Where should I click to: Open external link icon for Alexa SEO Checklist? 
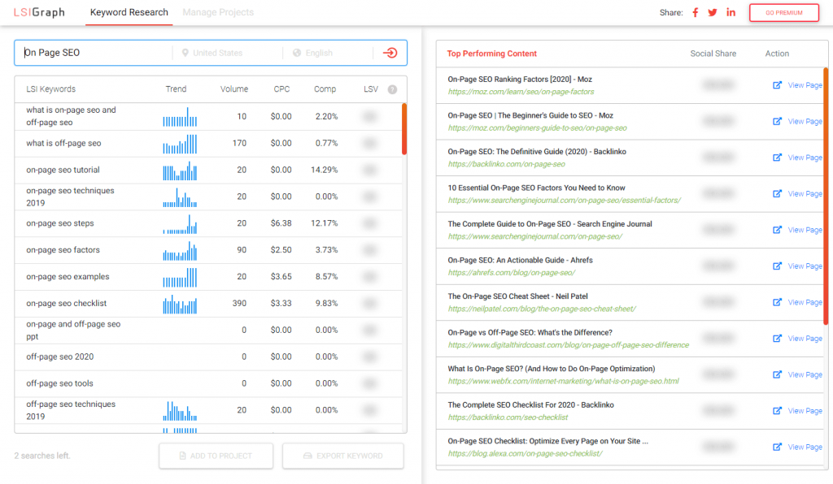pyautogui.click(x=777, y=447)
